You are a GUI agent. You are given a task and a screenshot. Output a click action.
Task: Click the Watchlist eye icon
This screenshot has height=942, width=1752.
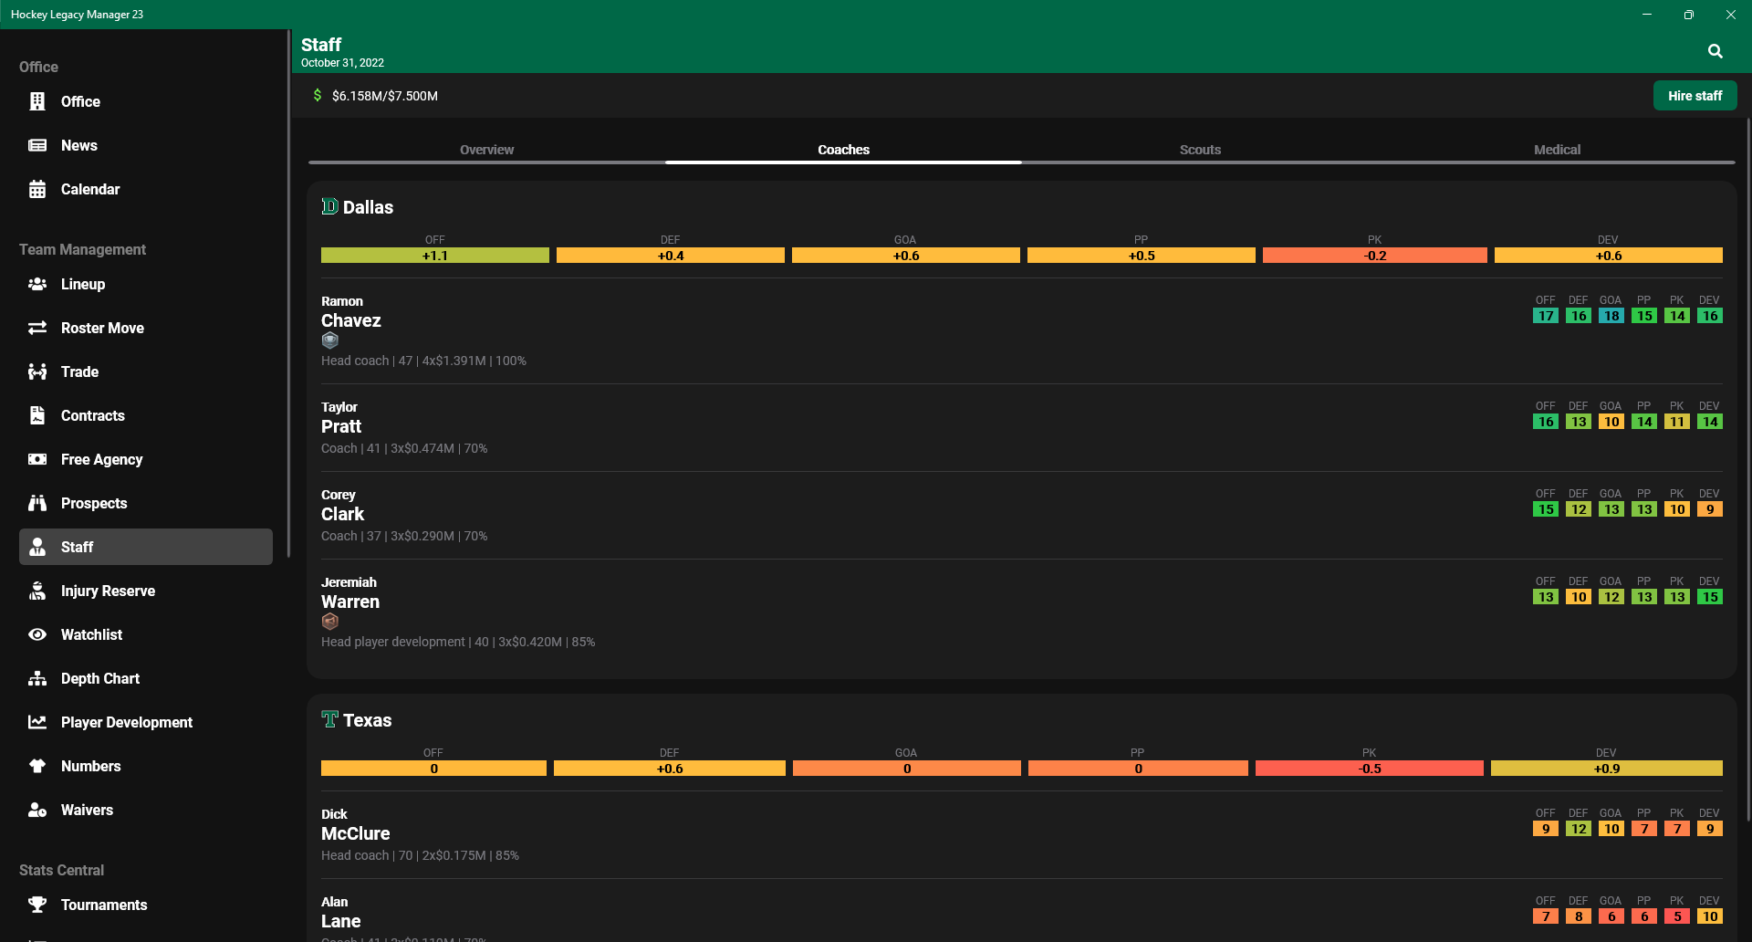click(x=37, y=634)
